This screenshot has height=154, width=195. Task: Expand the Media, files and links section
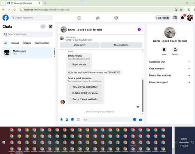click(x=170, y=75)
